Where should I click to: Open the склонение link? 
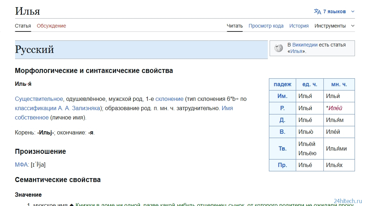tap(169, 99)
